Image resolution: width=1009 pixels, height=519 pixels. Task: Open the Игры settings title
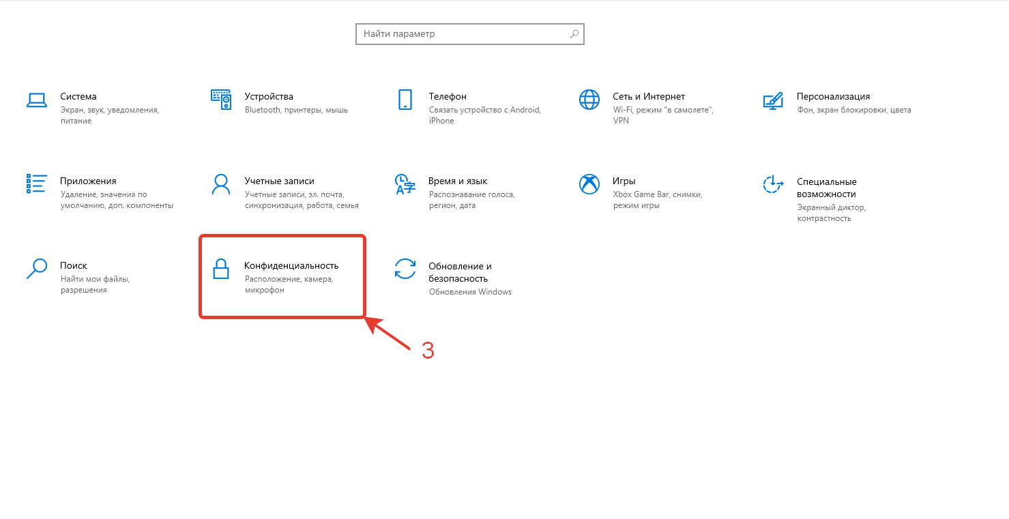tap(624, 181)
